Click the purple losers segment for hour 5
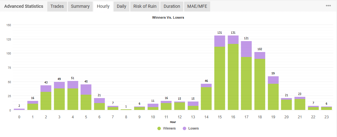 86,90
